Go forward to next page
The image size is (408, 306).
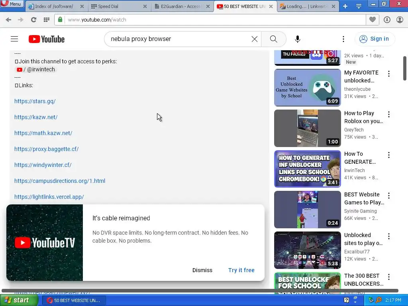[21, 20]
